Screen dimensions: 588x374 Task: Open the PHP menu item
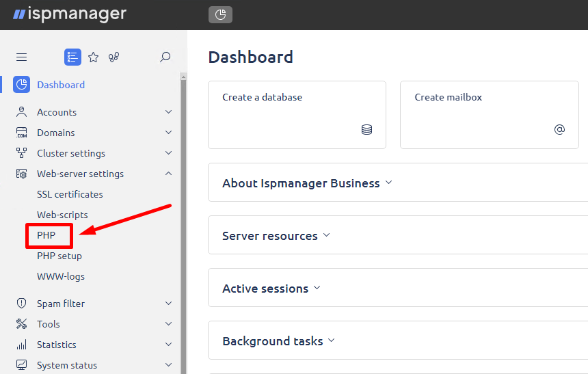(x=46, y=235)
